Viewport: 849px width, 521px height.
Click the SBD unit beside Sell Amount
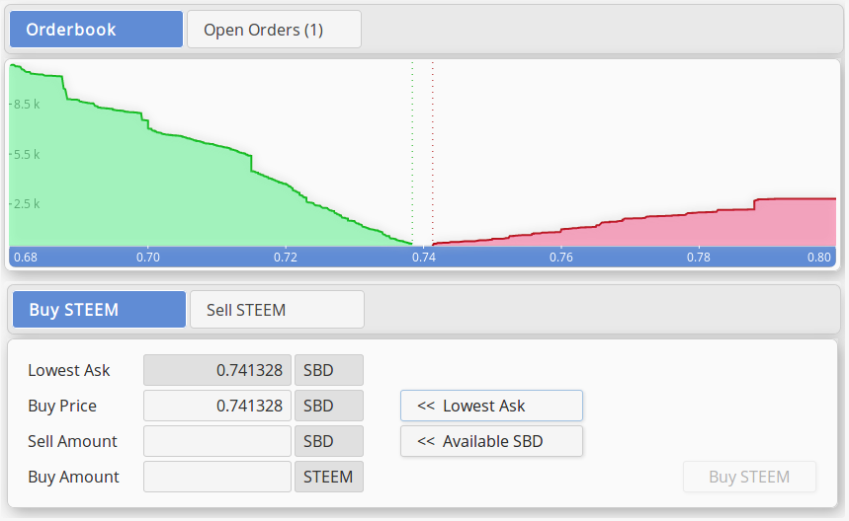329,441
